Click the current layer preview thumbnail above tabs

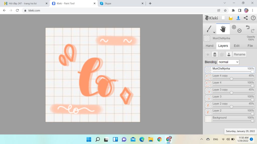point(207,38)
